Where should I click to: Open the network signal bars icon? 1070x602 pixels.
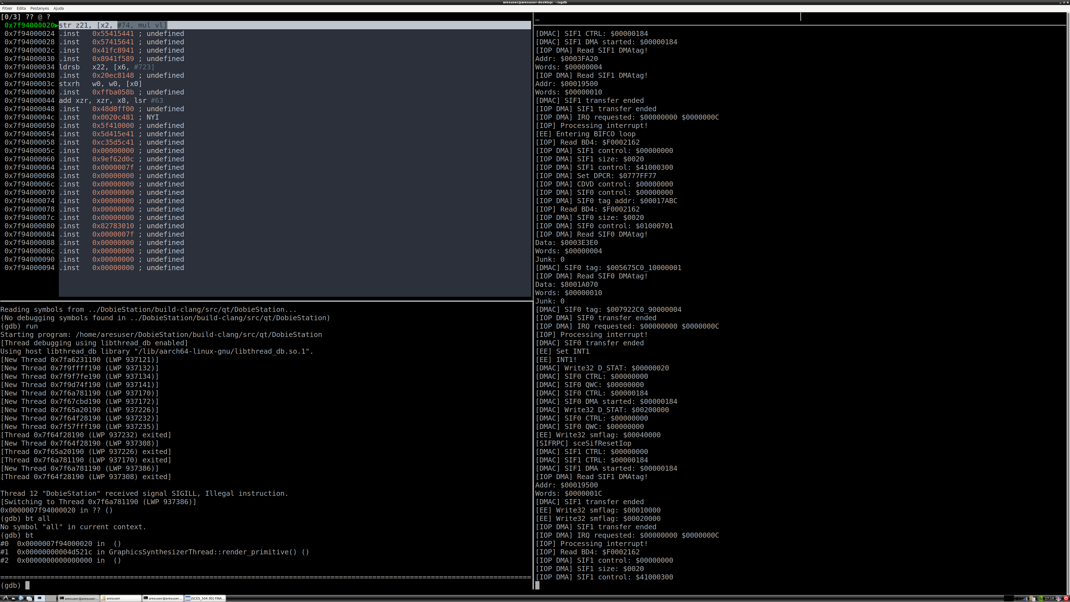click(x=1025, y=599)
